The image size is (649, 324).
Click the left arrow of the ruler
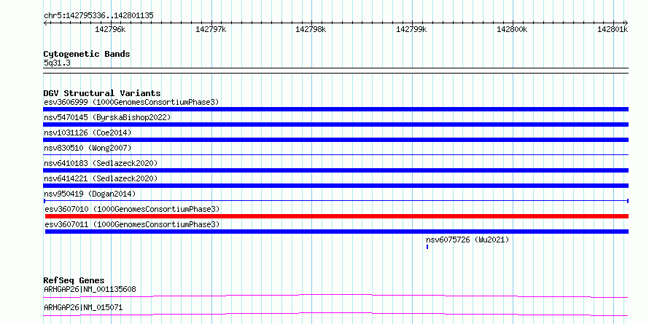45,23
